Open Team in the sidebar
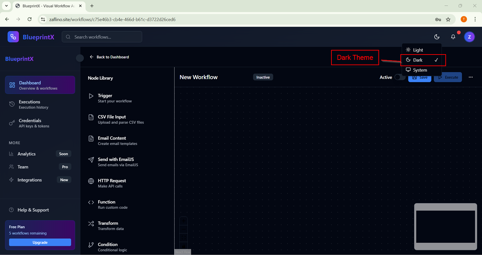 click(x=40, y=167)
